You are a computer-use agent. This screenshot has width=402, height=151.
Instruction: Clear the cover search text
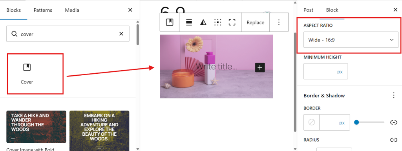121,34
